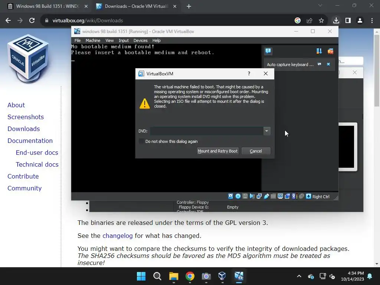Open the DVD dropdown arrow

pos(266,131)
